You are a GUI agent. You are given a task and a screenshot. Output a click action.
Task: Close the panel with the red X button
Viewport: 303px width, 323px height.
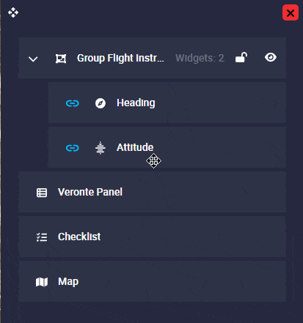(291, 12)
